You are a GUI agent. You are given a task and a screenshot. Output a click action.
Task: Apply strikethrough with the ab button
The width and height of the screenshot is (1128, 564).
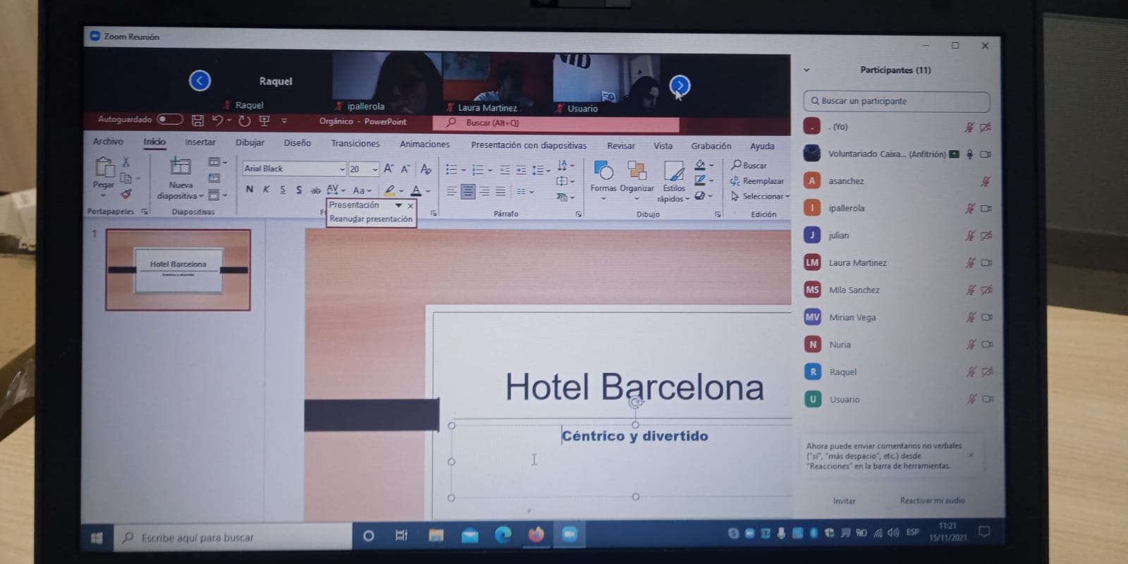315,190
